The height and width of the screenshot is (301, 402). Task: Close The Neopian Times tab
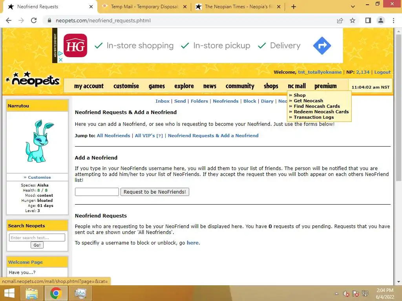(x=279, y=7)
